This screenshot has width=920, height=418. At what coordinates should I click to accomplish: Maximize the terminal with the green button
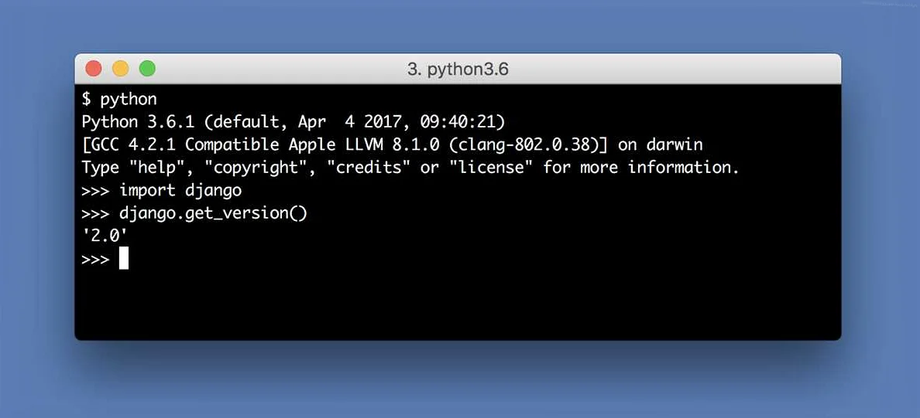point(147,69)
